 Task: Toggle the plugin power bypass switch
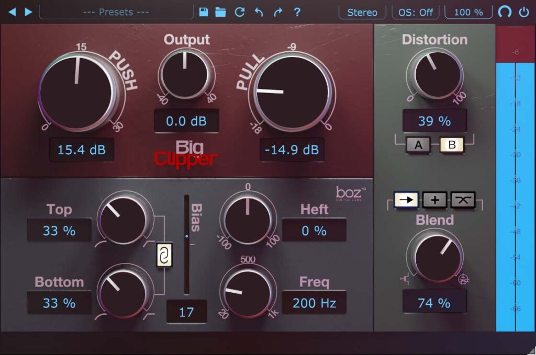(x=524, y=12)
